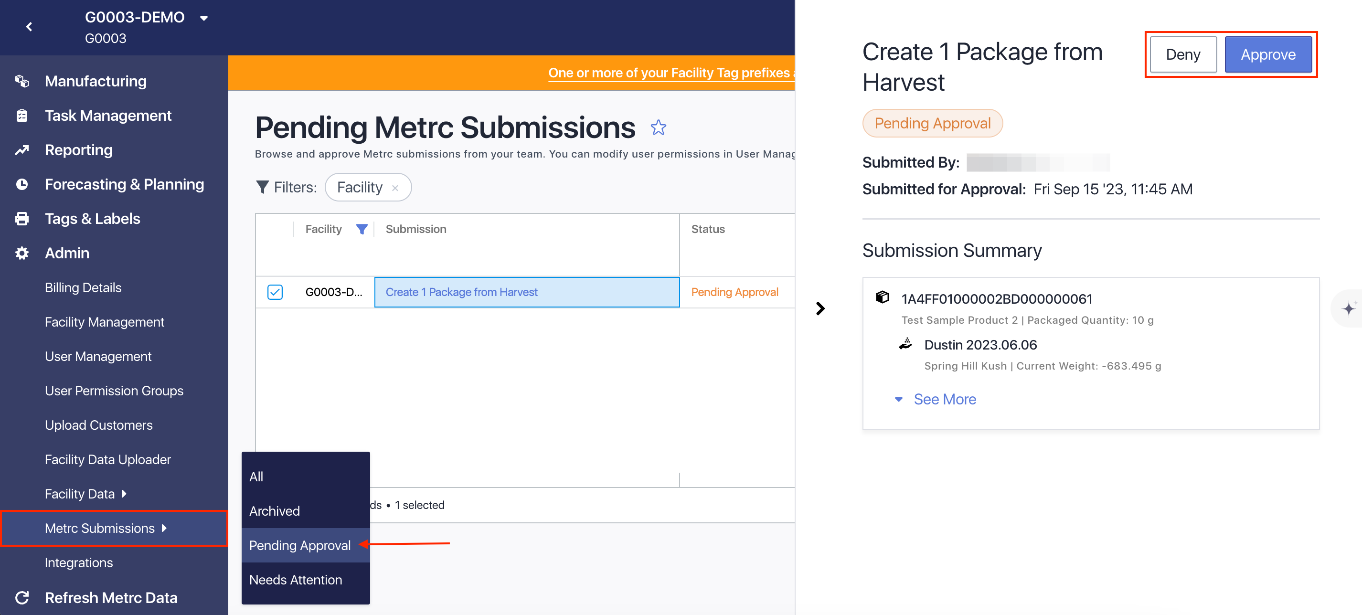Screen dimensions: 1362x615
Task: Open Manufacturing menu
Action: (x=96, y=81)
